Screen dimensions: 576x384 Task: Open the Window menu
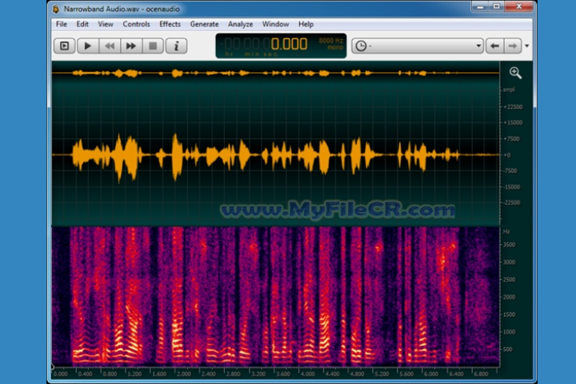pyautogui.click(x=275, y=24)
